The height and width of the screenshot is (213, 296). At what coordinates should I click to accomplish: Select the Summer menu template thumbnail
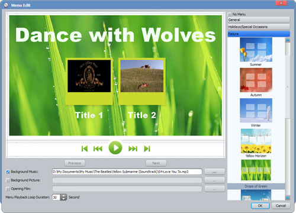click(x=256, y=50)
